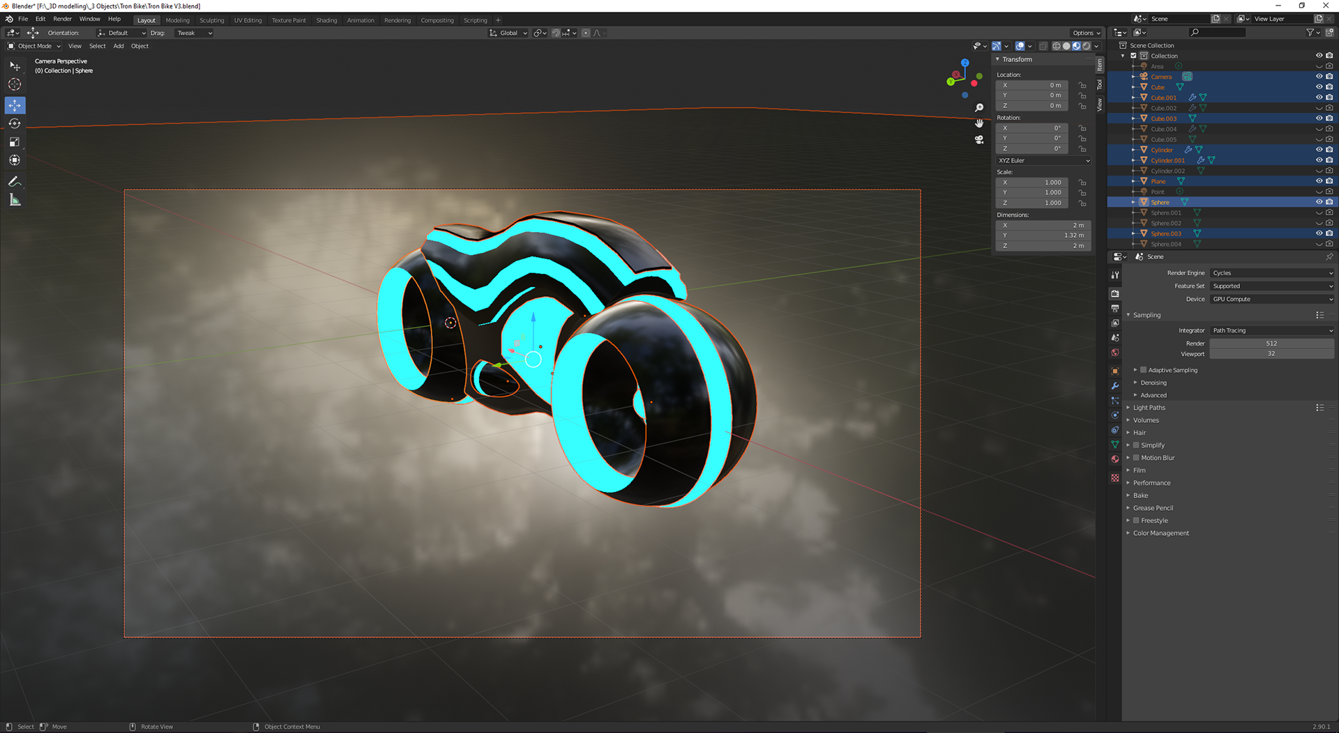Image resolution: width=1339 pixels, height=733 pixels.
Task: Toggle camera view with the camera icon
Action: (x=979, y=139)
